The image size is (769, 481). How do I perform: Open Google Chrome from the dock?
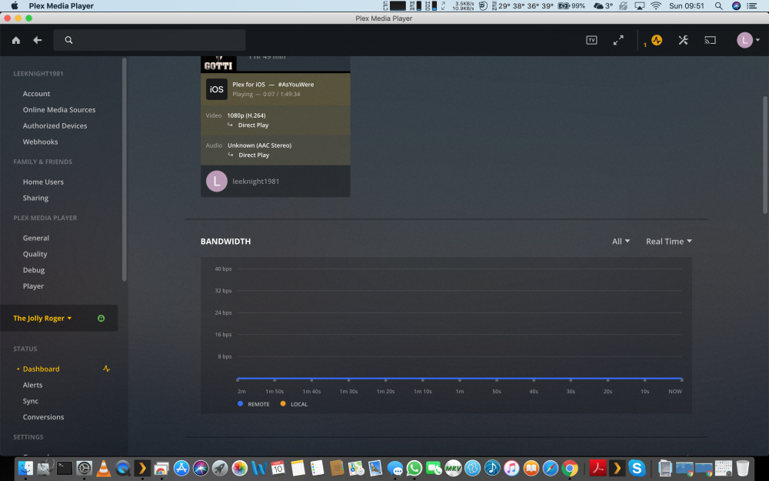pyautogui.click(x=569, y=468)
